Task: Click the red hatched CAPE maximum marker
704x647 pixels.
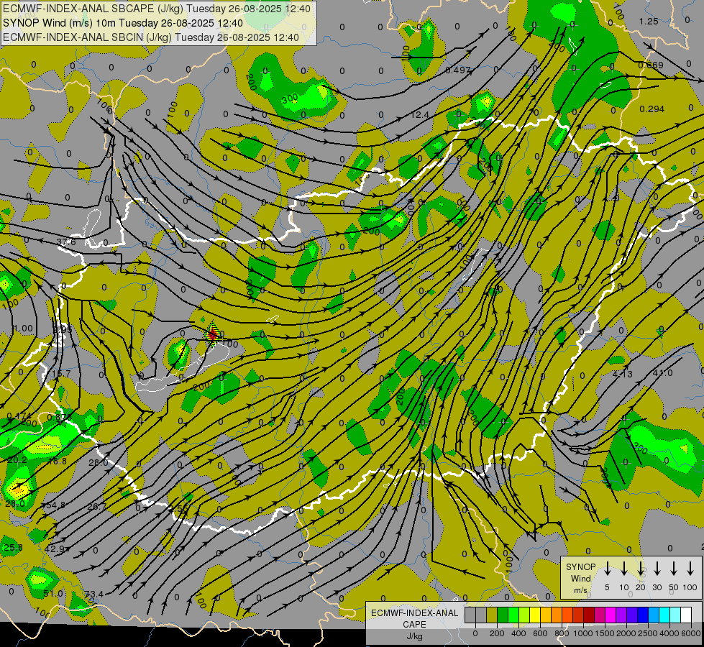Action: click(212, 334)
